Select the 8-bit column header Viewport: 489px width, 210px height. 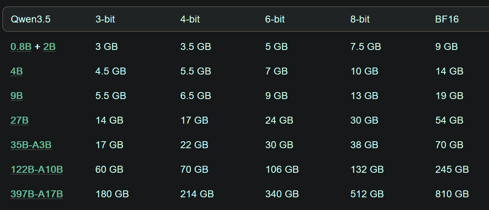pyautogui.click(x=360, y=19)
